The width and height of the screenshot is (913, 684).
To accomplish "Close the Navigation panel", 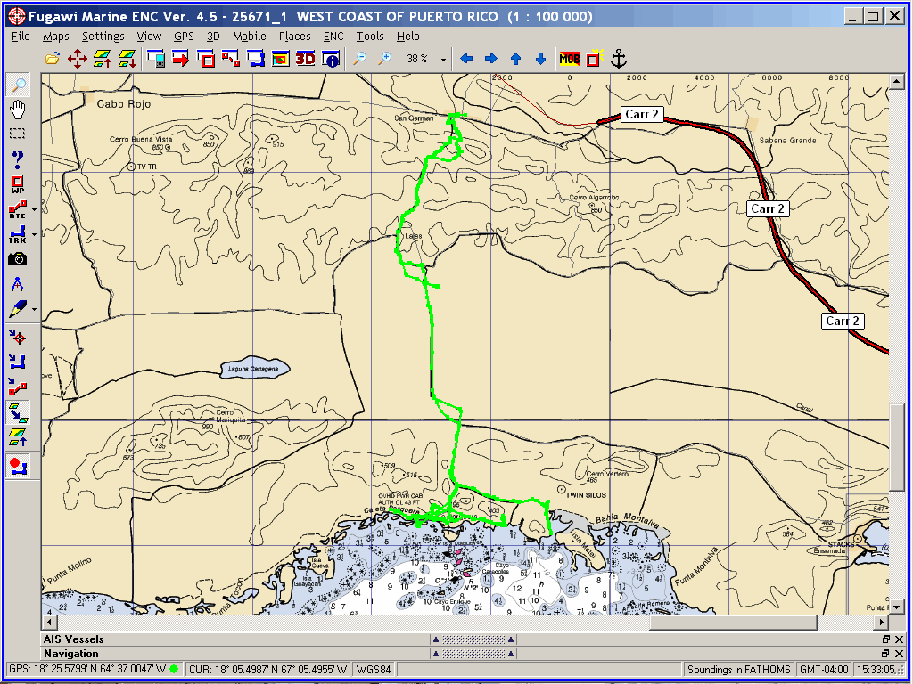I will pyautogui.click(x=899, y=653).
